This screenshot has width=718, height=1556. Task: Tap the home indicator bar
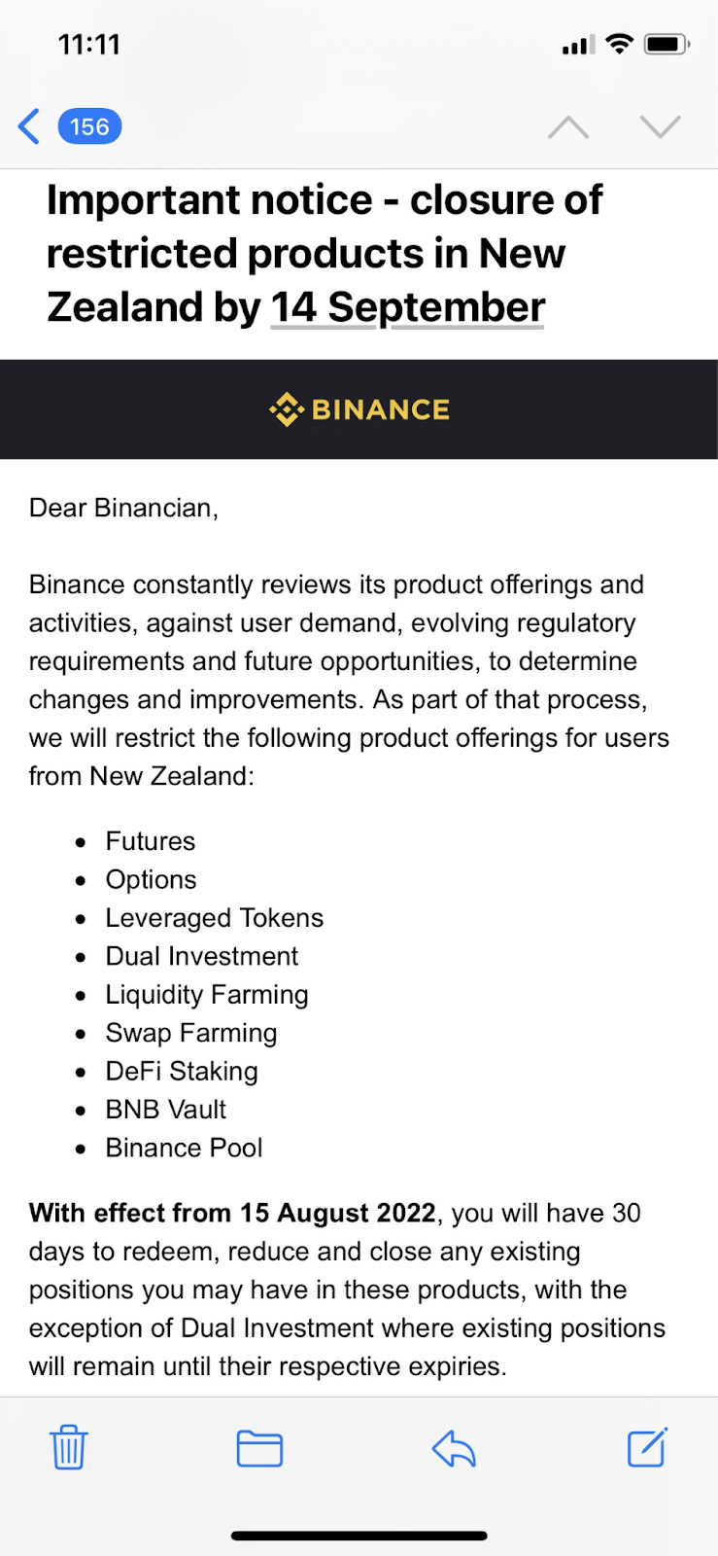[359, 1537]
